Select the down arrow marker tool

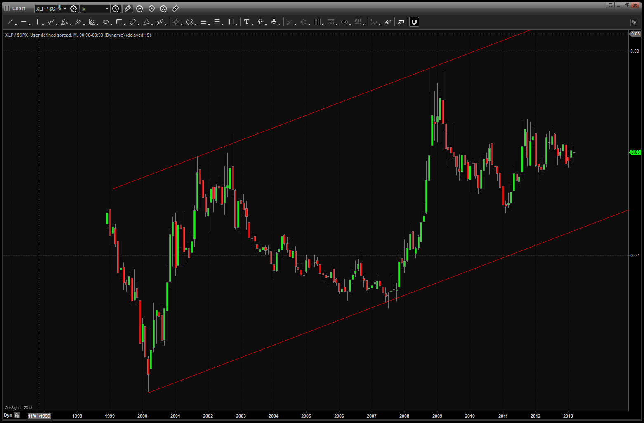274,22
